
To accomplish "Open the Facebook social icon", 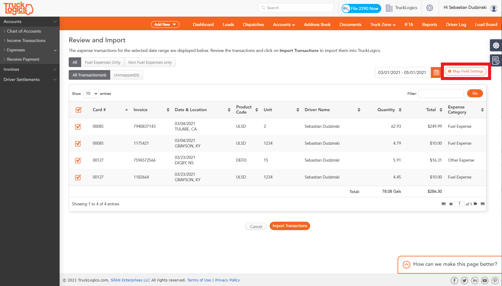I will pos(454,281).
